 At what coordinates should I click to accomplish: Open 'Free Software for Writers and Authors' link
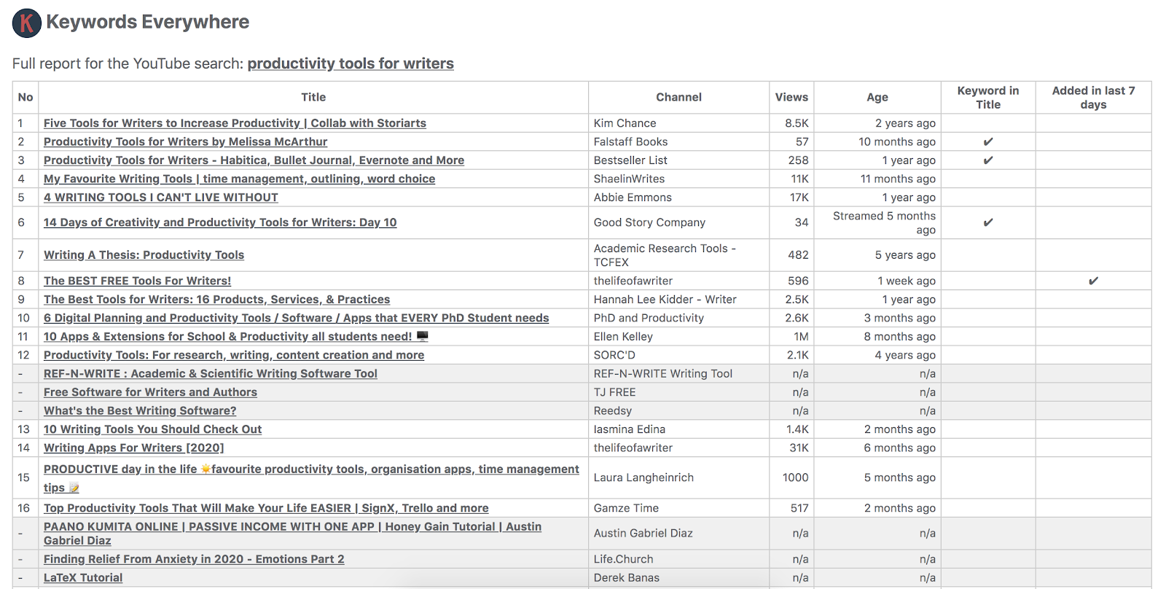150,392
